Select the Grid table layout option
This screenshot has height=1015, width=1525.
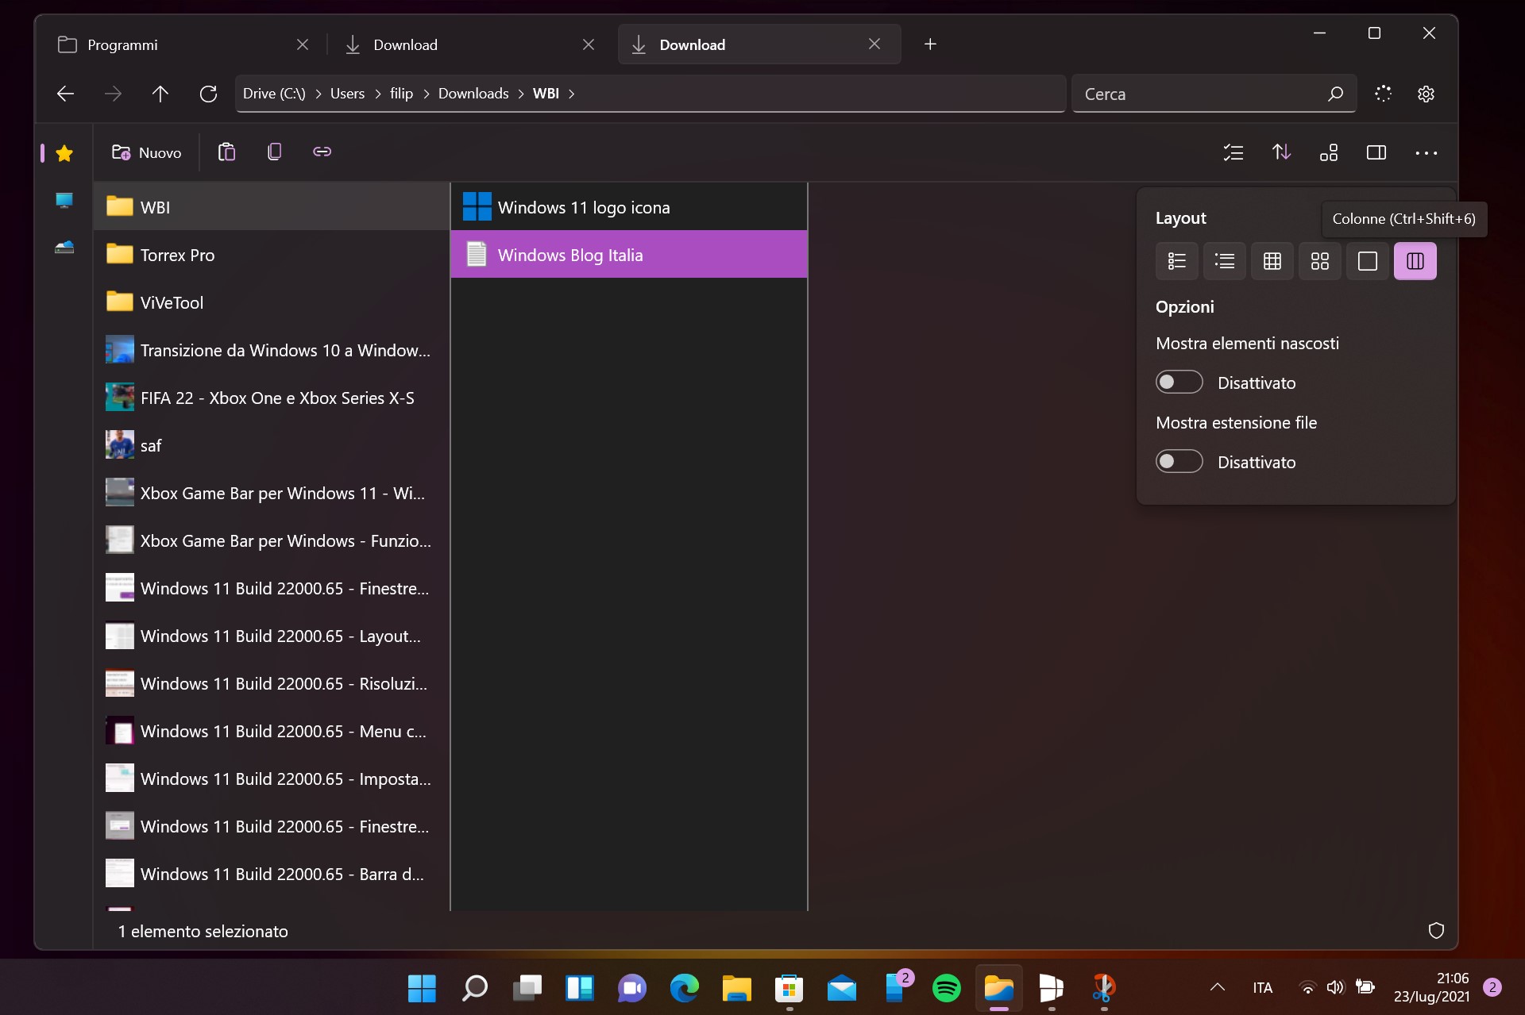tap(1272, 261)
